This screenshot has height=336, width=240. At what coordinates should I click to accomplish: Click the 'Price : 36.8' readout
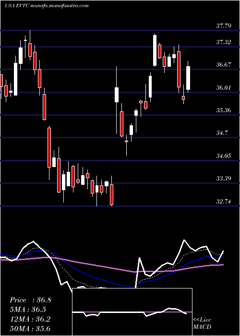[30, 300]
